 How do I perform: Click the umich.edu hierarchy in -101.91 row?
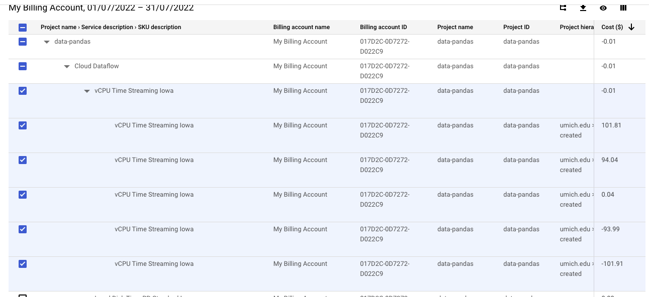click(577, 269)
